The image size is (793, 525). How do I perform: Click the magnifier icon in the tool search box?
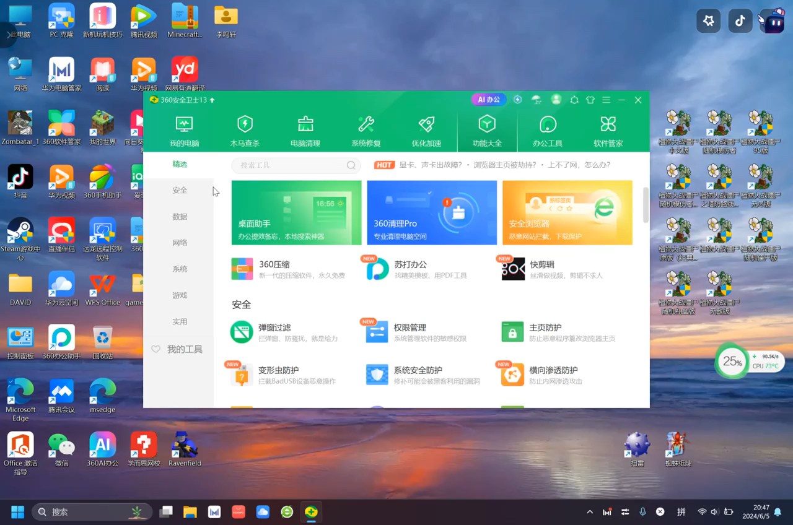[351, 165]
